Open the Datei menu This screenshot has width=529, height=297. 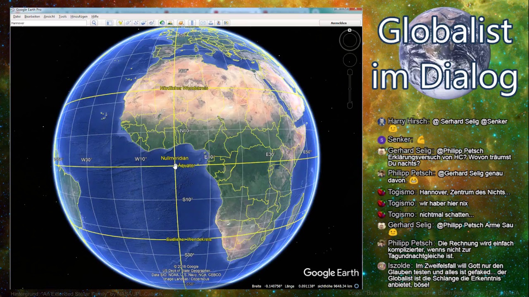pyautogui.click(x=17, y=16)
